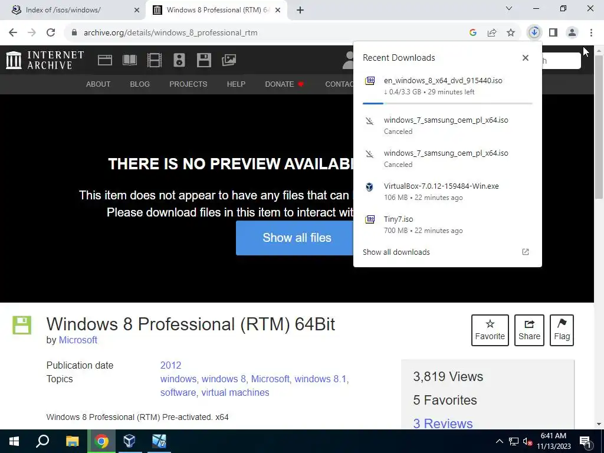Favorite this Archive item
The height and width of the screenshot is (453, 604).
pyautogui.click(x=490, y=330)
